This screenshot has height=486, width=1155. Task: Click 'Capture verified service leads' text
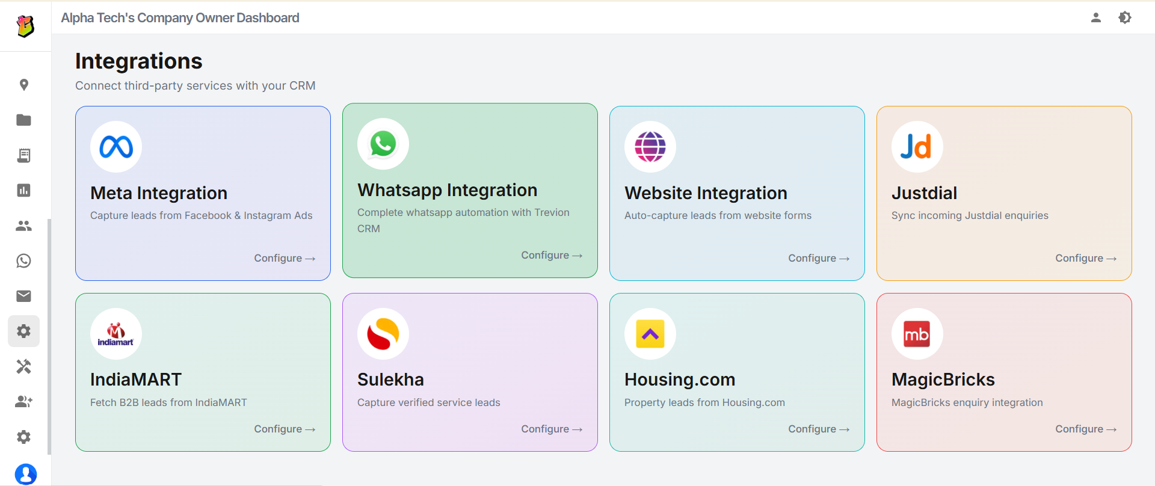429,402
